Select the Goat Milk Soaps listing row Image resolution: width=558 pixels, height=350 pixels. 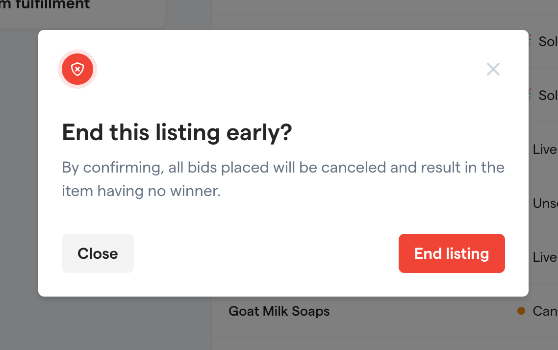point(385,311)
